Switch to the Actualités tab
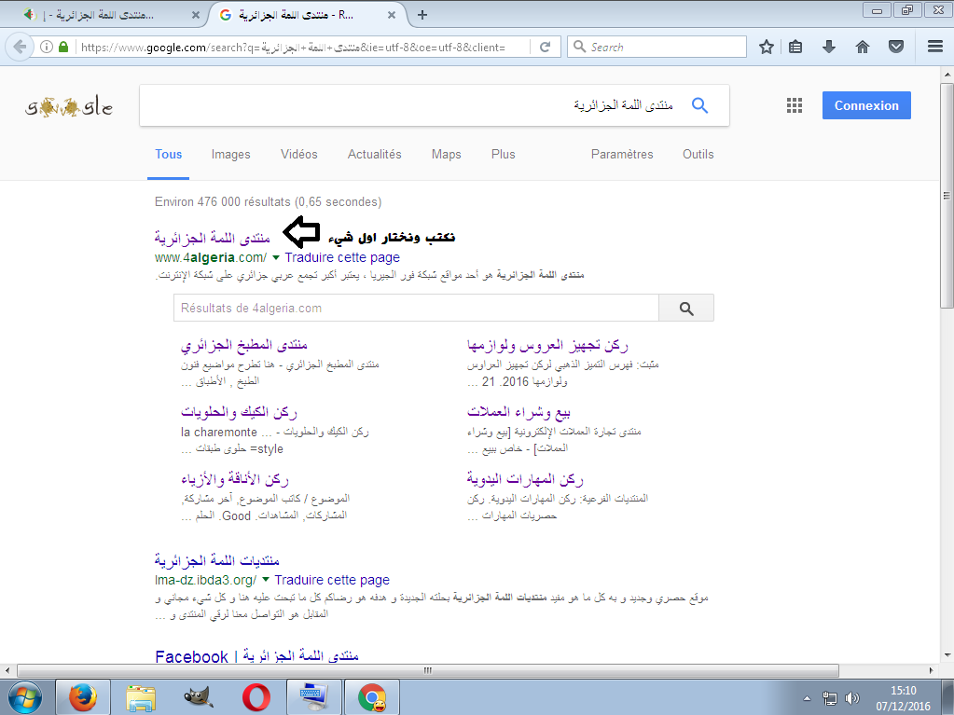This screenshot has width=954, height=715. pyautogui.click(x=374, y=155)
